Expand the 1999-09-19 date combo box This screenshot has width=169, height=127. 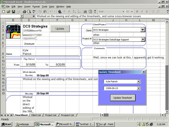point(139,88)
